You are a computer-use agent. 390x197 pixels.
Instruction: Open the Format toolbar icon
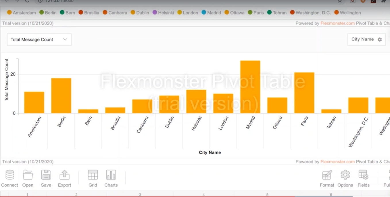point(327,175)
